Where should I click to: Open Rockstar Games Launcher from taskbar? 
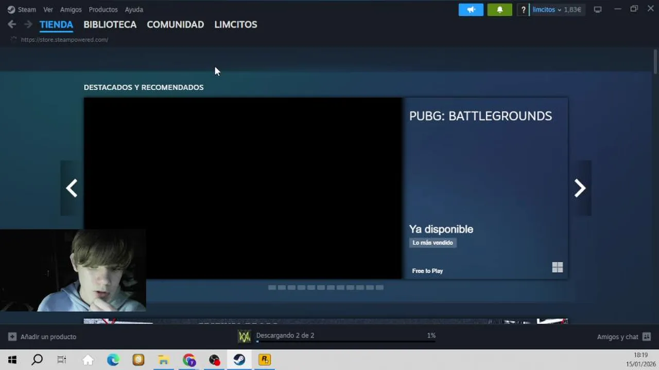265,360
